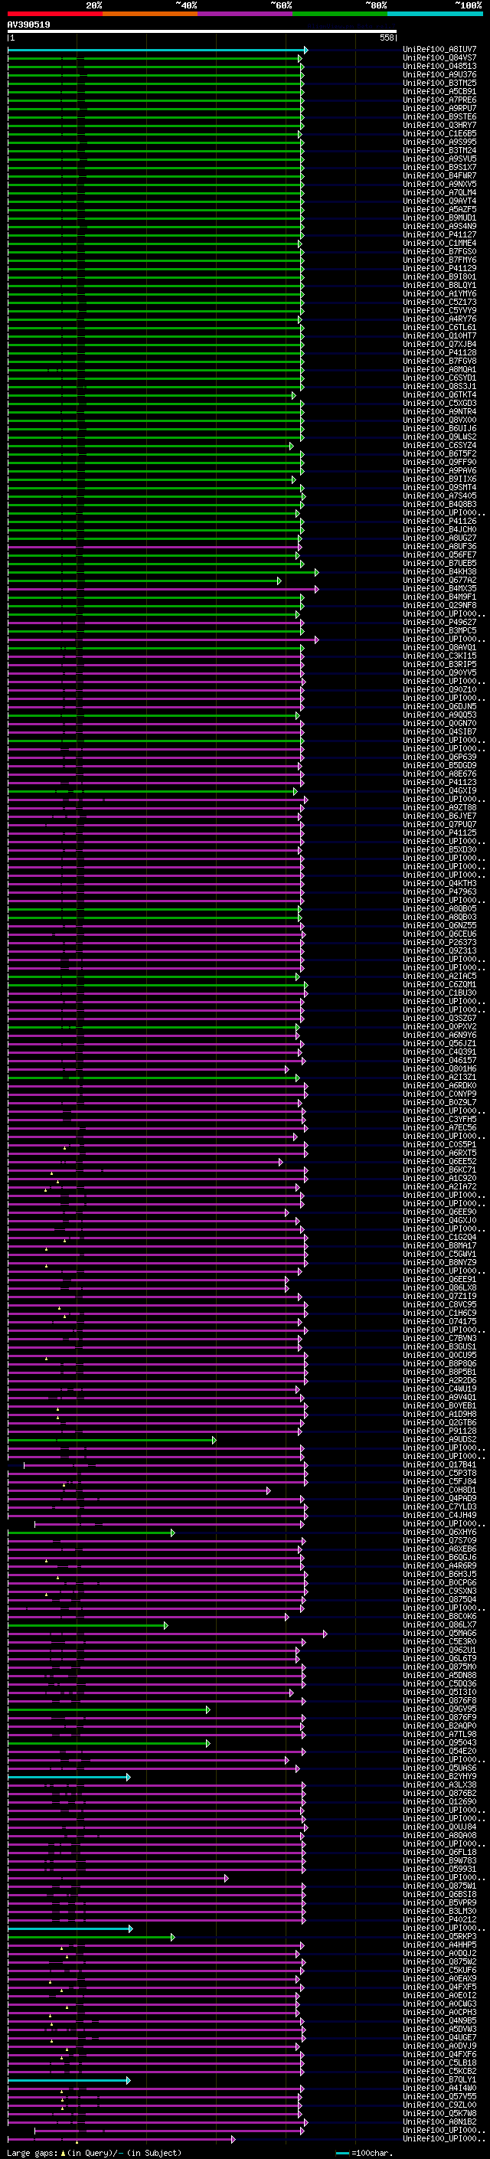Screen dimensions: 490x2159
Task: Go to the UniRef100_C5XGD3 label
Action: 439,403
